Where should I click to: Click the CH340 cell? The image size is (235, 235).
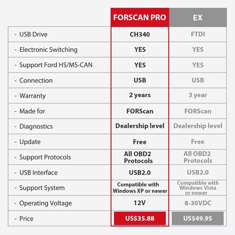[140, 34]
